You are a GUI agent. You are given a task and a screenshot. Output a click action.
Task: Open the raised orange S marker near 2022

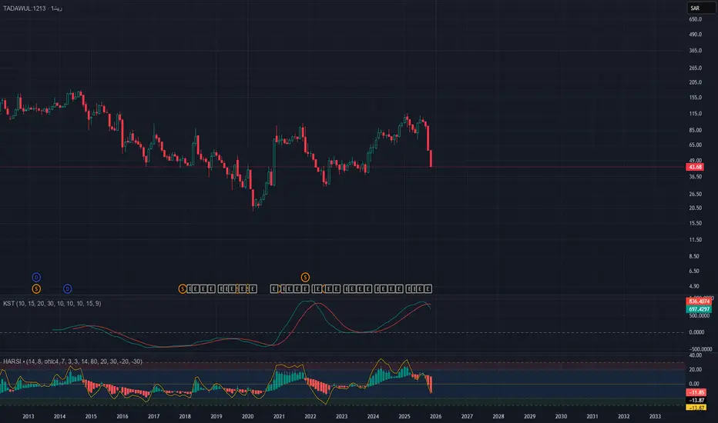(305, 277)
